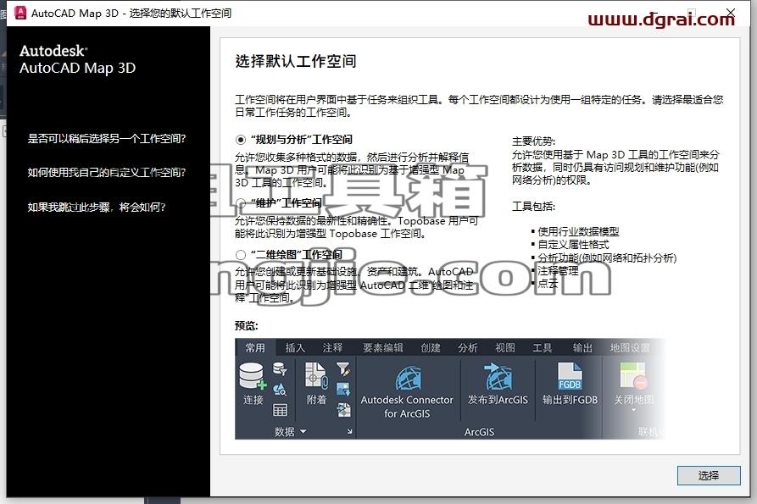Image resolution: width=757 pixels, height=504 pixels.
Task: Click the Connect database icon in preview
Action: click(253, 376)
